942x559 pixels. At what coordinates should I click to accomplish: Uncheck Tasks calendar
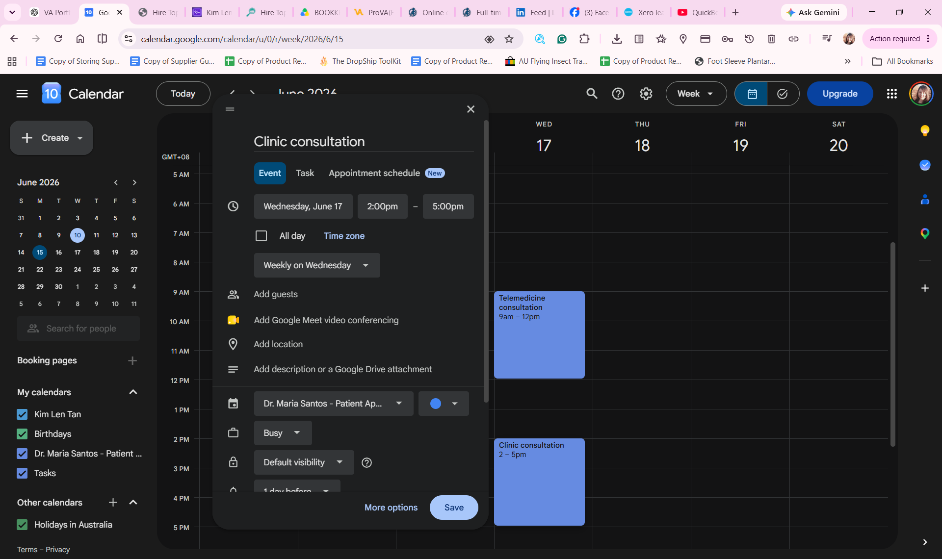coord(22,473)
